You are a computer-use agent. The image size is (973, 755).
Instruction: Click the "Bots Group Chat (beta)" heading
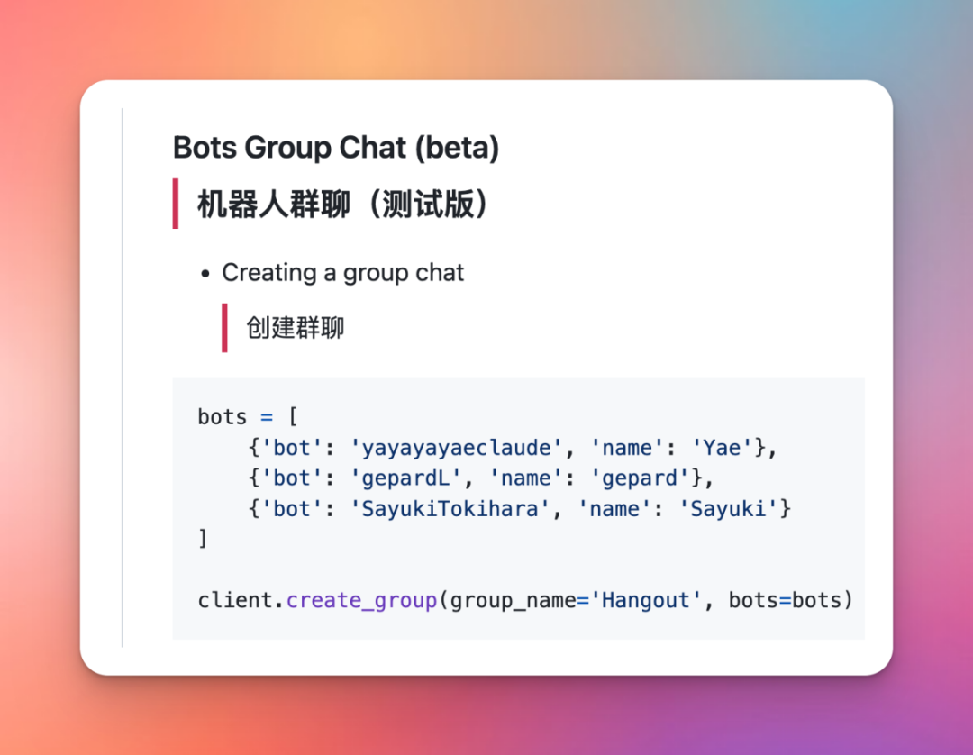coord(335,148)
